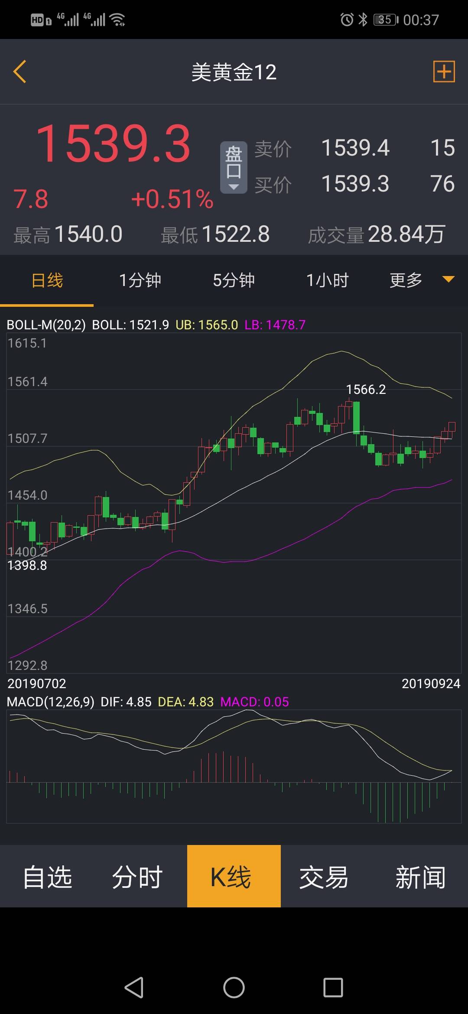Tap the battery indicator showing 35
468x1014 pixels.
tap(386, 19)
